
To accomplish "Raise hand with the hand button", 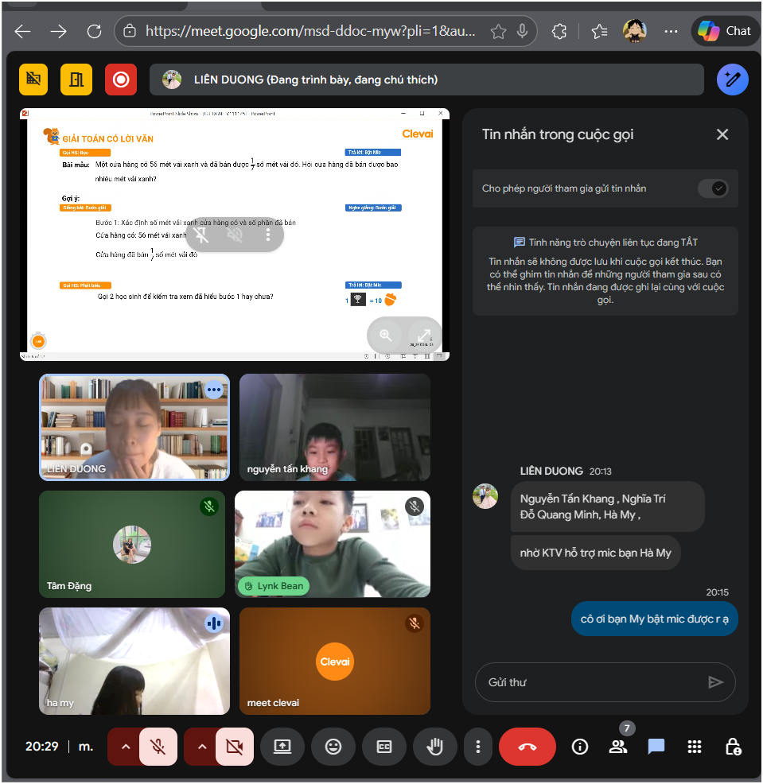I will coord(434,747).
